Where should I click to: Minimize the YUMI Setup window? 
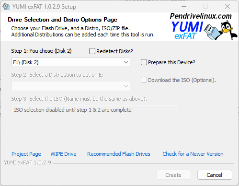point(184,7)
